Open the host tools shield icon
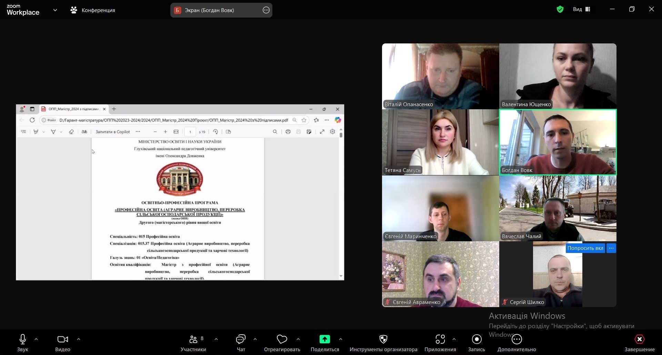The image size is (662, 355). 383,340
